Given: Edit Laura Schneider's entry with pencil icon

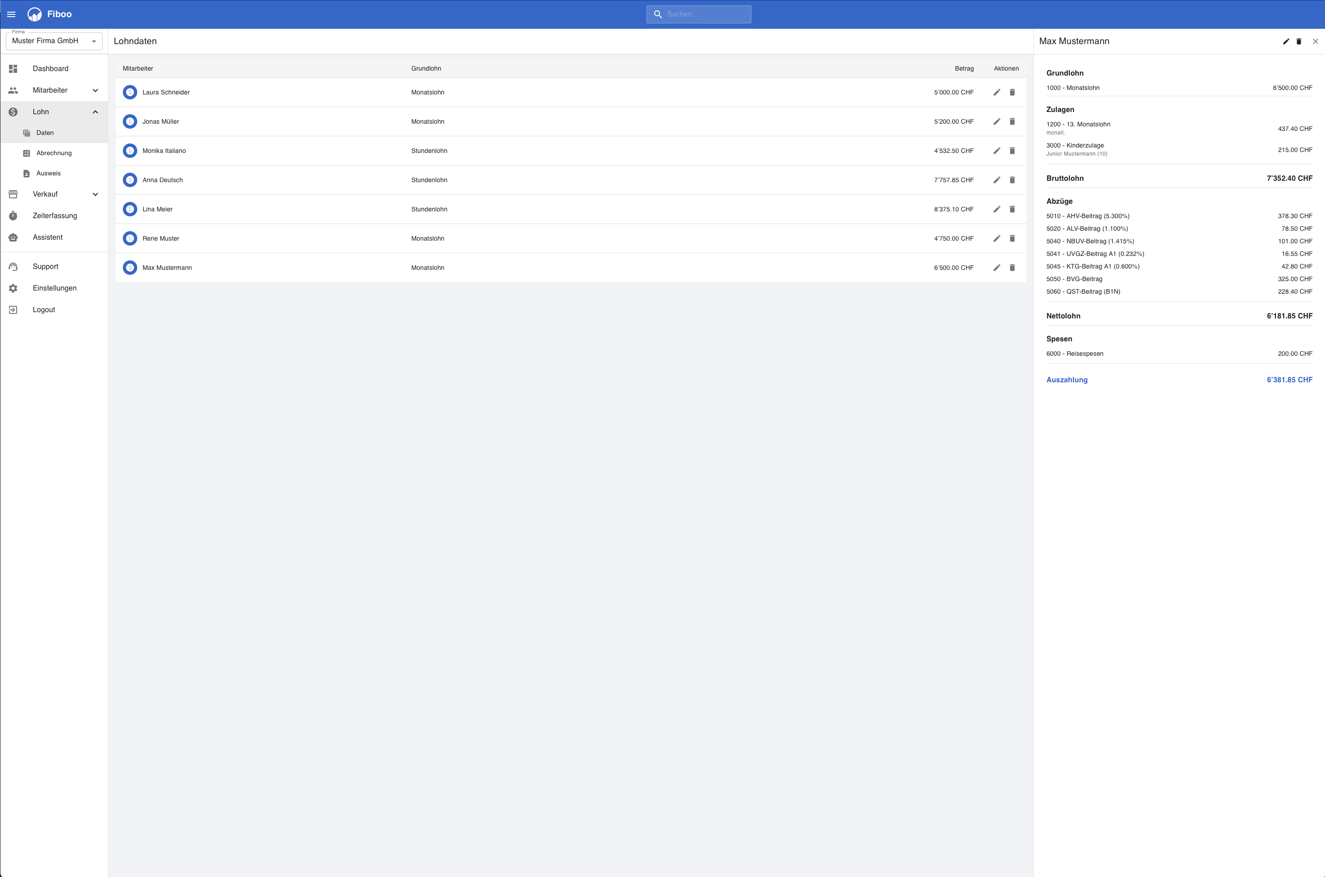Looking at the screenshot, I should pos(997,92).
